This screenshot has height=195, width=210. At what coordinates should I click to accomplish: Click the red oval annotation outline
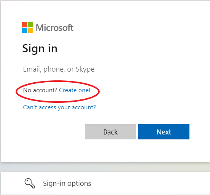point(58,81)
